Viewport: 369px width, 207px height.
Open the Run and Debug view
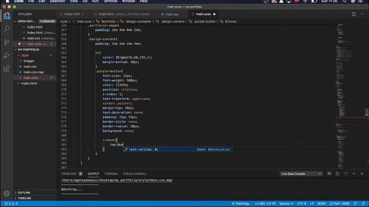(x=6, y=55)
